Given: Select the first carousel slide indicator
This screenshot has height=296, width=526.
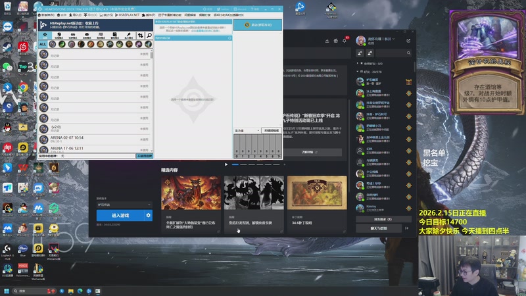Looking at the screenshot, I should click(x=235, y=164).
